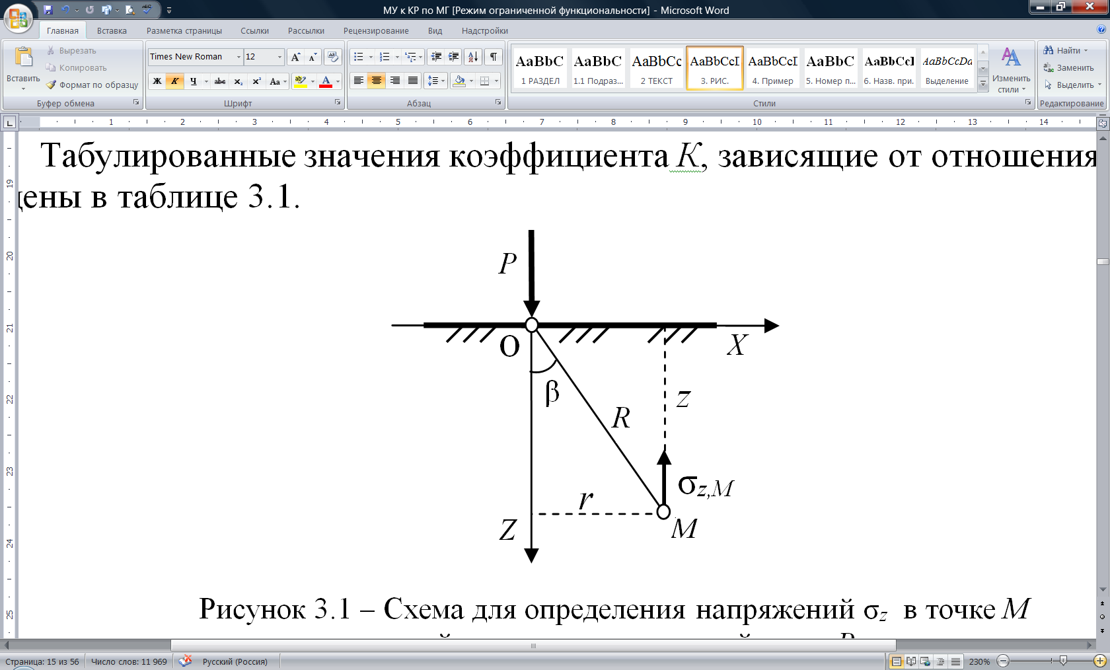Click the Office button orb
This screenshot has width=1110, height=670.
coord(18,18)
